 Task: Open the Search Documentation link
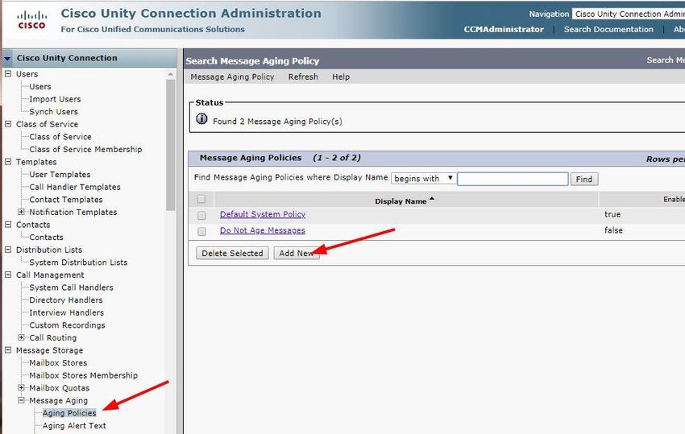click(x=608, y=29)
